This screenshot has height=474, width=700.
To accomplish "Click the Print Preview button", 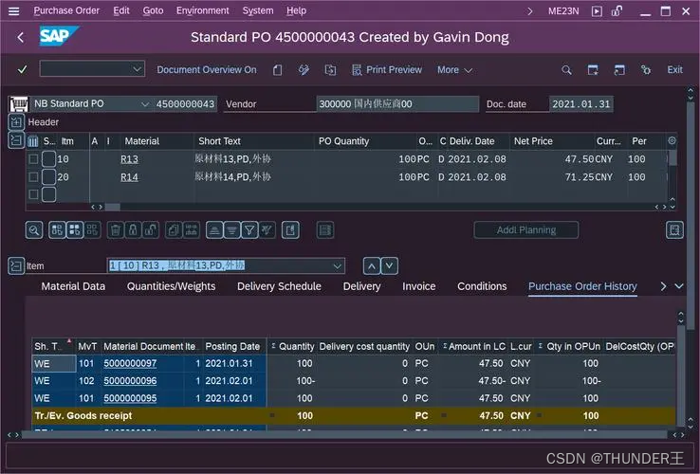I will coord(387,70).
